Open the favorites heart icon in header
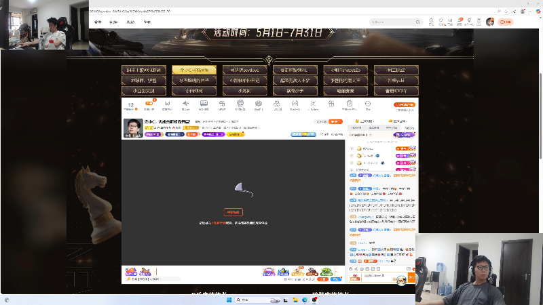The width and height of the screenshot is (543, 305). (x=441, y=22)
